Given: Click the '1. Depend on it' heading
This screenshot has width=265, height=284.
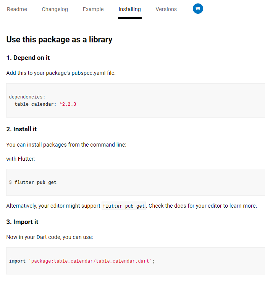Looking at the screenshot, I should tap(28, 58).
